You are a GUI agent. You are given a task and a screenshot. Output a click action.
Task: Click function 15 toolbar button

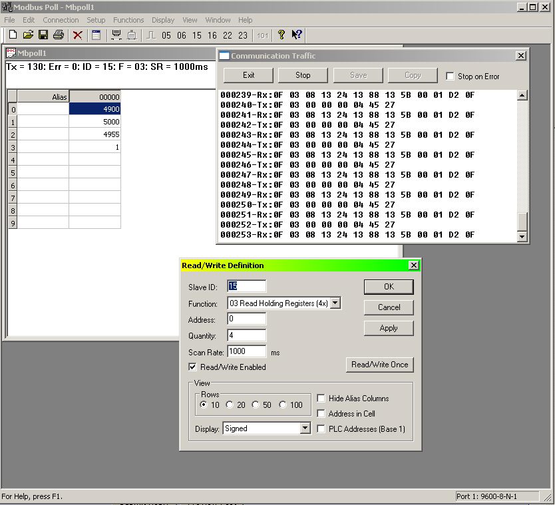(197, 35)
